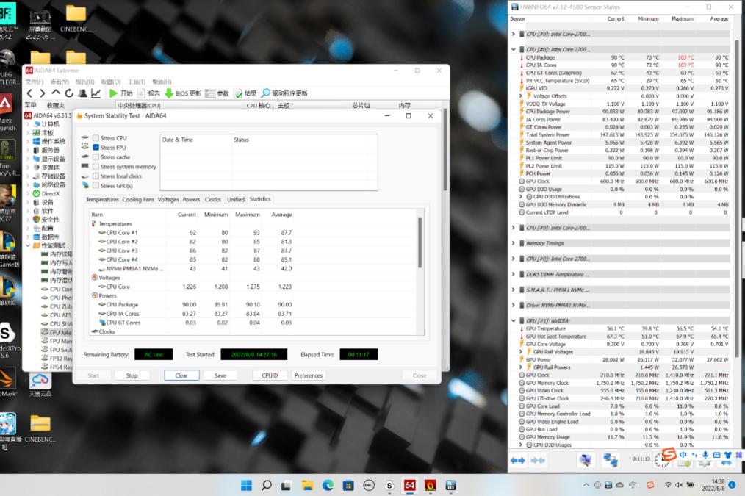
Task: Click the Preferences button
Action: [308, 375]
